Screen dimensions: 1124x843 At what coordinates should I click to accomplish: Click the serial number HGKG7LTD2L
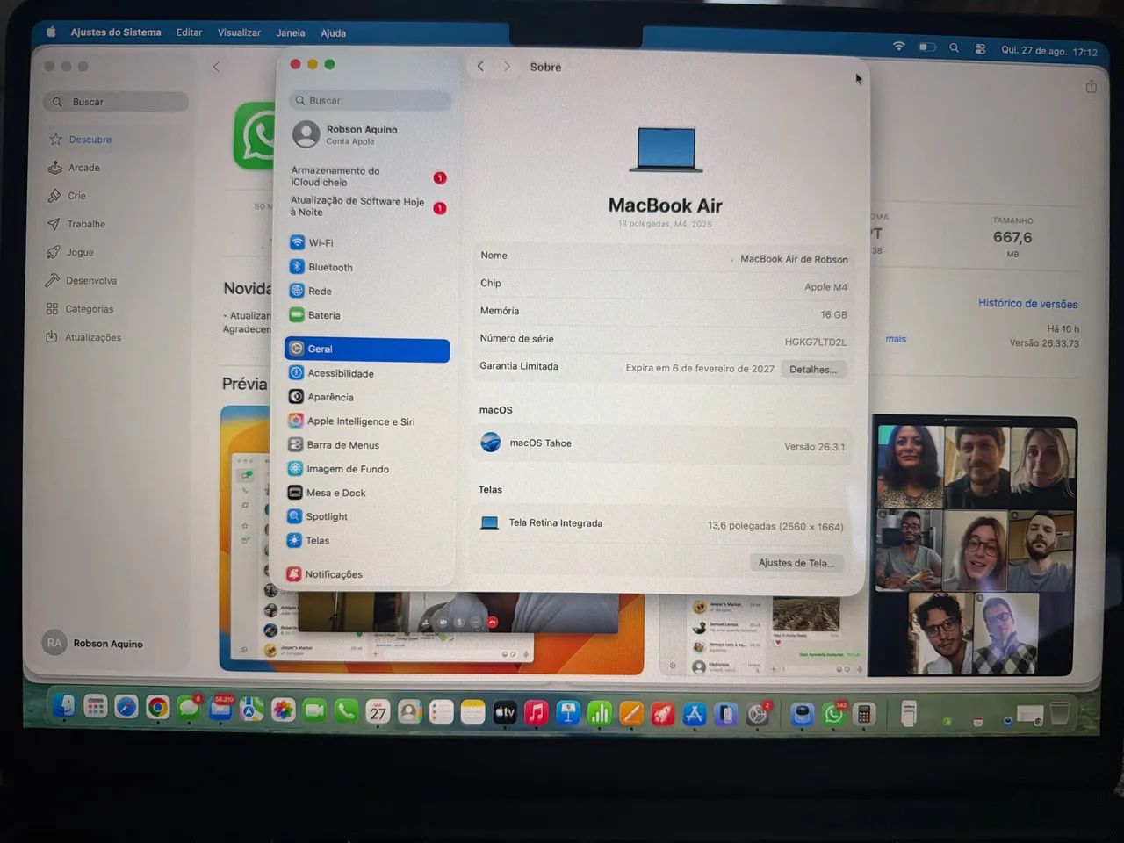point(816,342)
